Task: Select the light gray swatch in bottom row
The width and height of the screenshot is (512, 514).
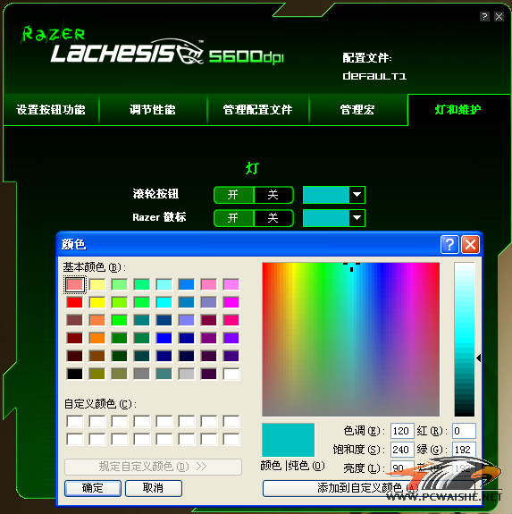Action: click(x=187, y=374)
